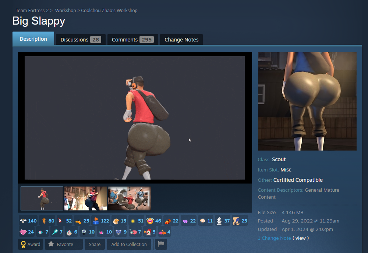Viewport: 368px width, 253px height.
Task: Click the blue tiger face award with 9
Action: [121, 232]
